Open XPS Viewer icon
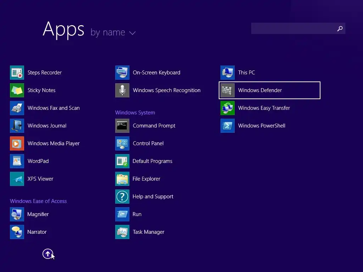363x272 pixels. coord(17,179)
